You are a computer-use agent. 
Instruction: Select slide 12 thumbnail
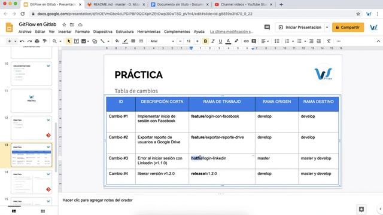32,128
